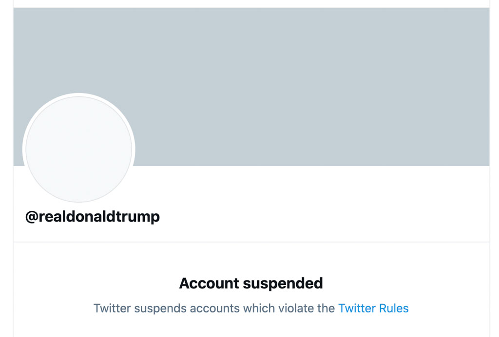This screenshot has width=499, height=337.
Task: Click the word "Rules" in the blue link
Action: pyautogui.click(x=394, y=308)
